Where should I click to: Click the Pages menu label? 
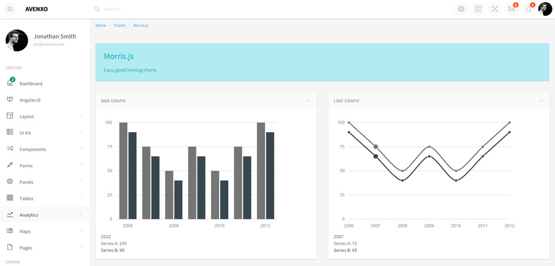click(x=26, y=248)
